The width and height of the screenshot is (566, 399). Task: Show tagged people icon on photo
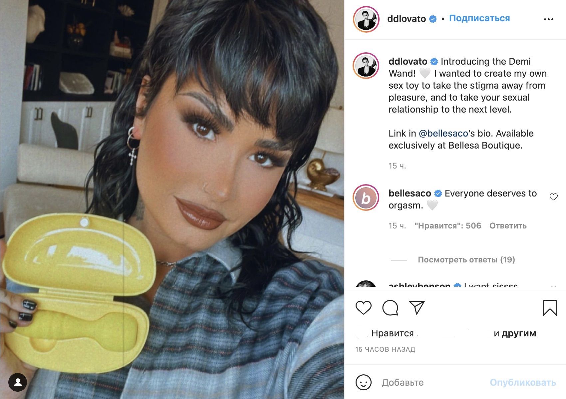coord(18,382)
